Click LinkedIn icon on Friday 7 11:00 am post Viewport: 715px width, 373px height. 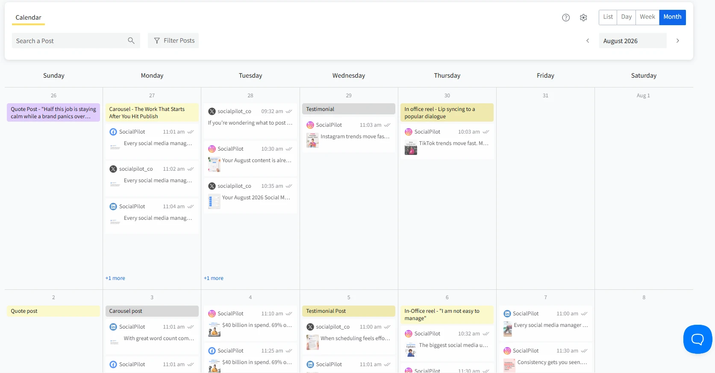[x=507, y=314]
